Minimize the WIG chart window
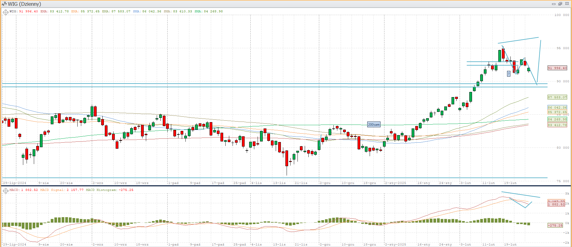This screenshot has height=247, width=572. (x=554, y=4)
